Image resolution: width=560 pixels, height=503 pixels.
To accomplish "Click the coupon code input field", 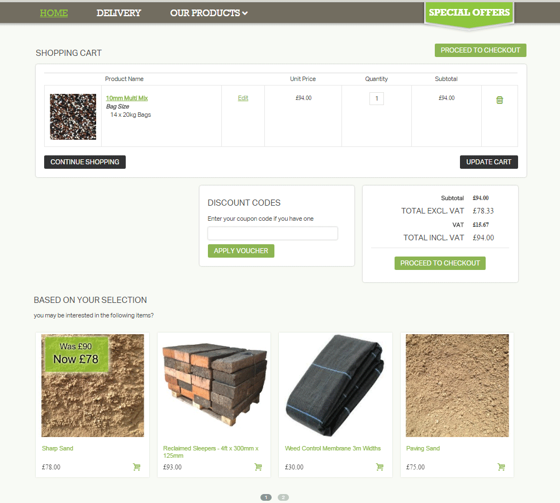I will 272,233.
